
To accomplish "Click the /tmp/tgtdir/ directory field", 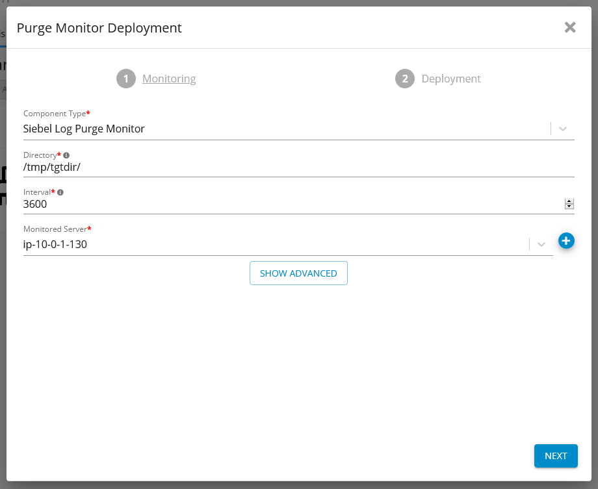I will pyautogui.click(x=292, y=166).
